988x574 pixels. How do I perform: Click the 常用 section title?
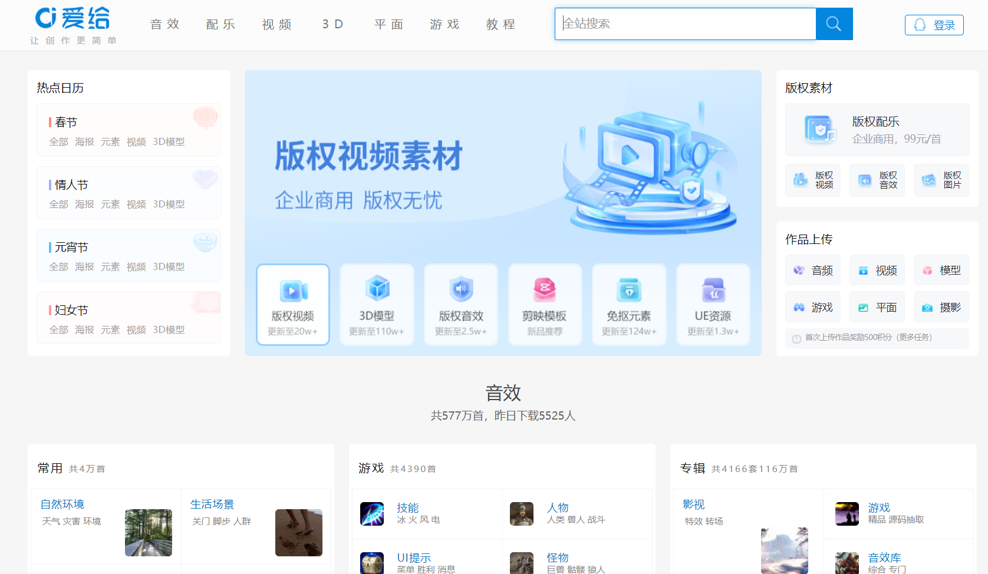pyautogui.click(x=50, y=468)
